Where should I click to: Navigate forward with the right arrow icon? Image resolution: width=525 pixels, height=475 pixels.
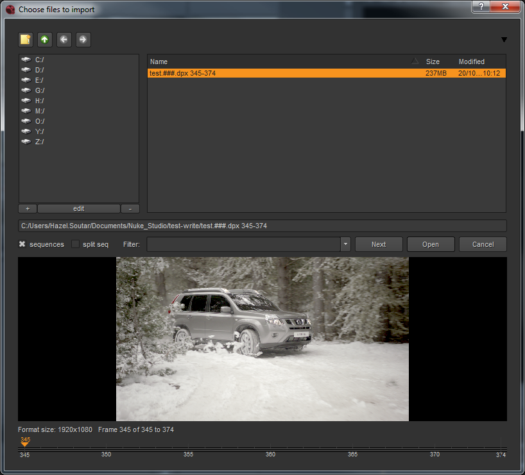coord(83,40)
